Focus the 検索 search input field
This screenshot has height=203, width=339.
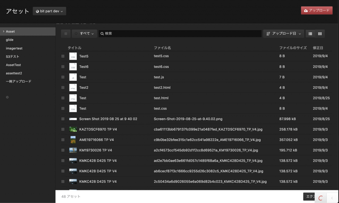[180, 33]
